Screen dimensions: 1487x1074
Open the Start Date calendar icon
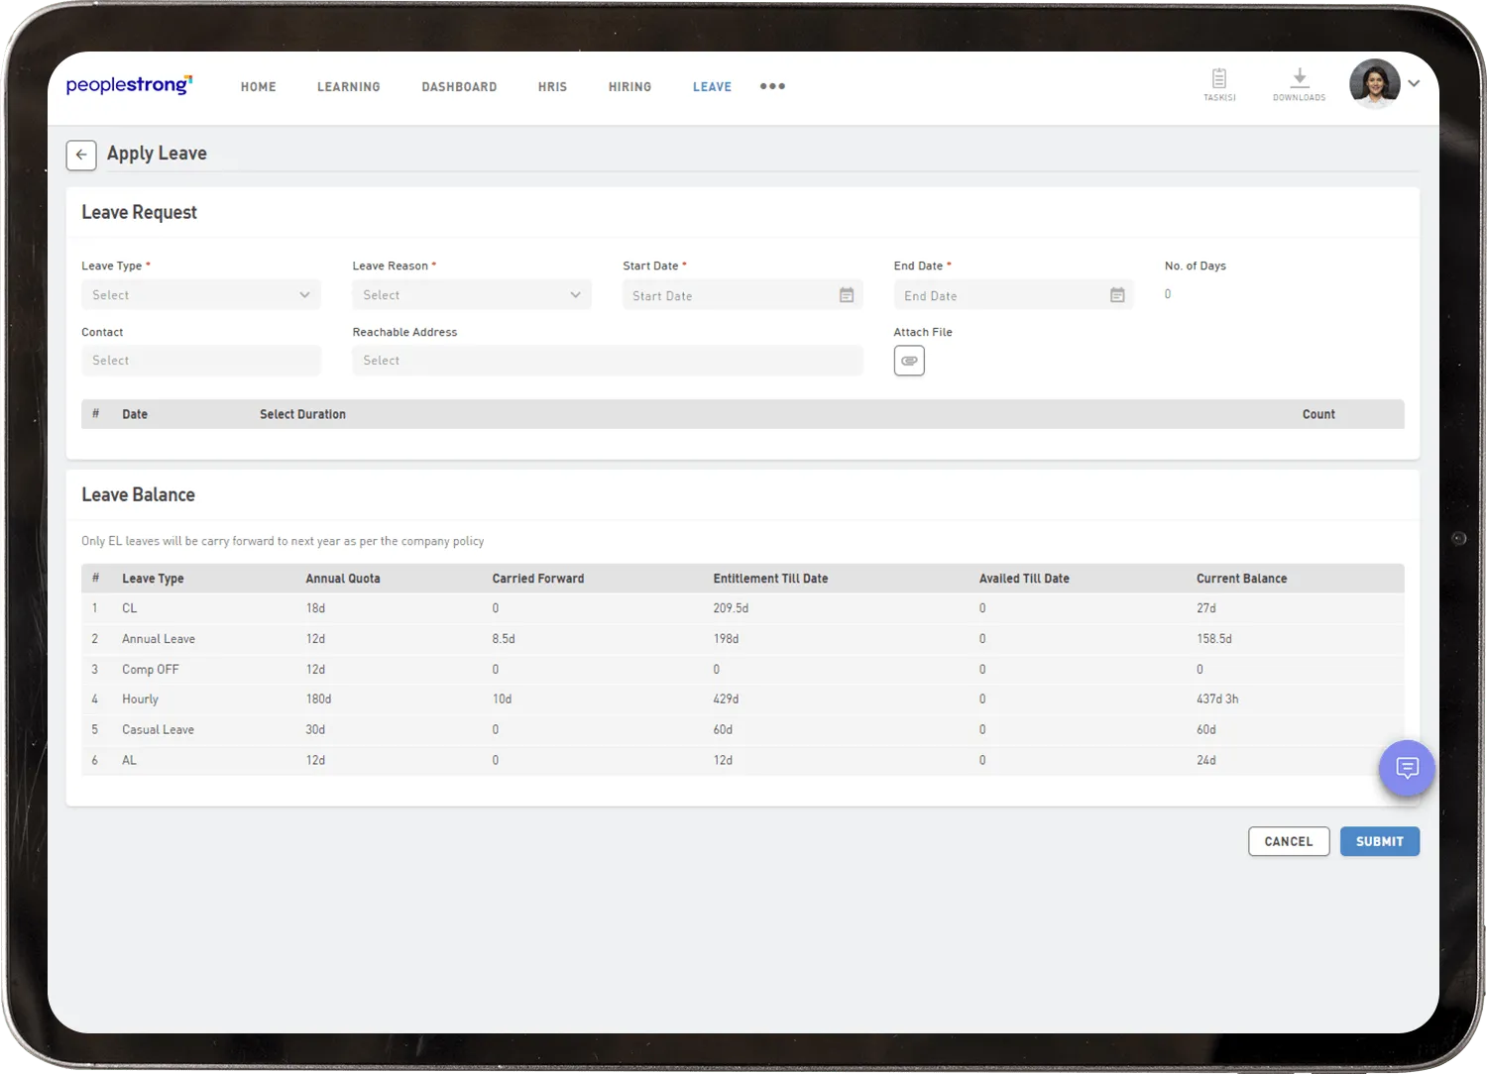point(847,295)
